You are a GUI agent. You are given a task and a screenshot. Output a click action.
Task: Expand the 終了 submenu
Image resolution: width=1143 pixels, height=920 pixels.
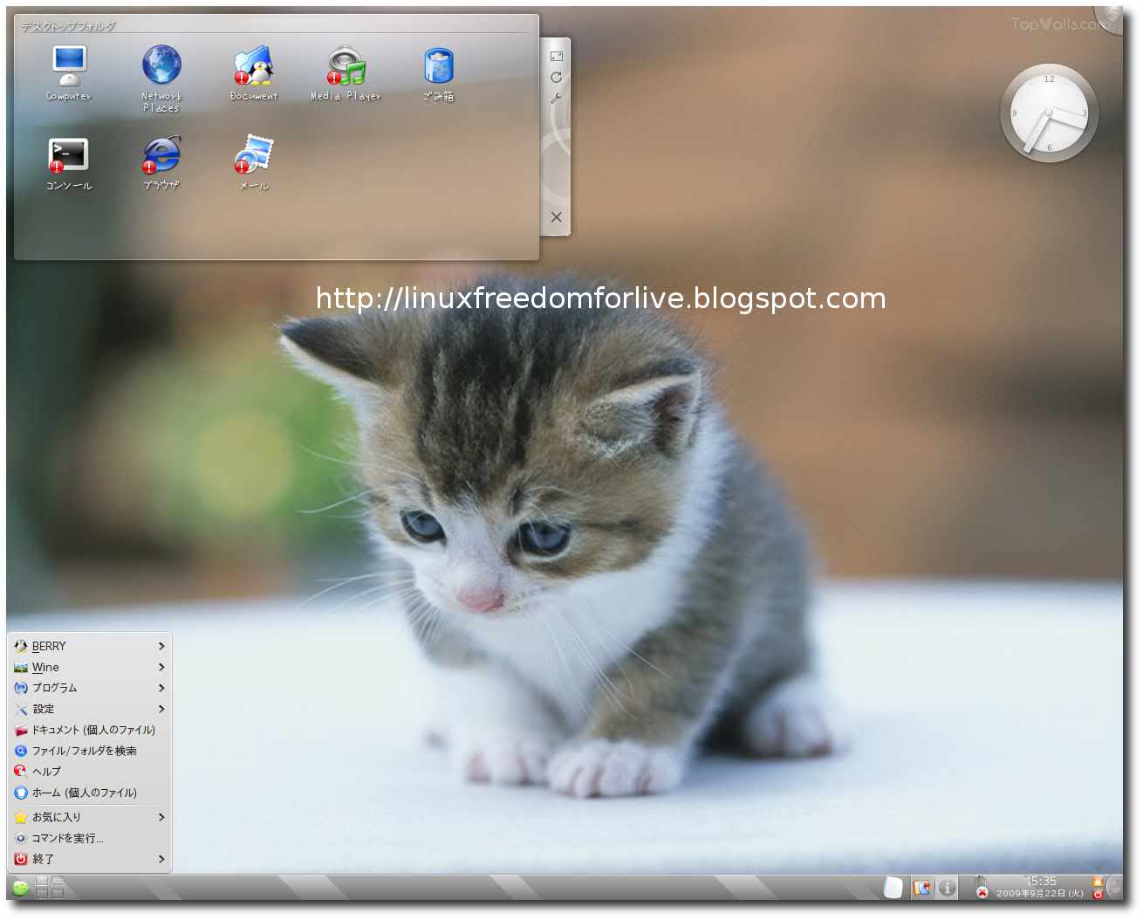click(90, 859)
